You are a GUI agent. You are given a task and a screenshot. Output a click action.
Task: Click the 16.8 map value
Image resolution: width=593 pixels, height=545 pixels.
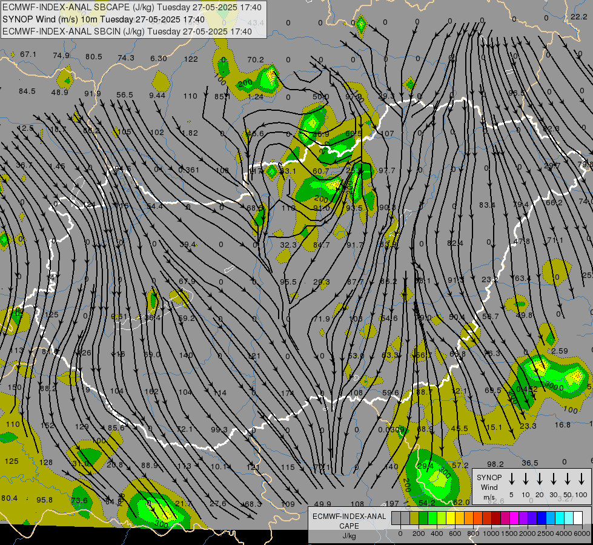pyautogui.click(x=562, y=424)
